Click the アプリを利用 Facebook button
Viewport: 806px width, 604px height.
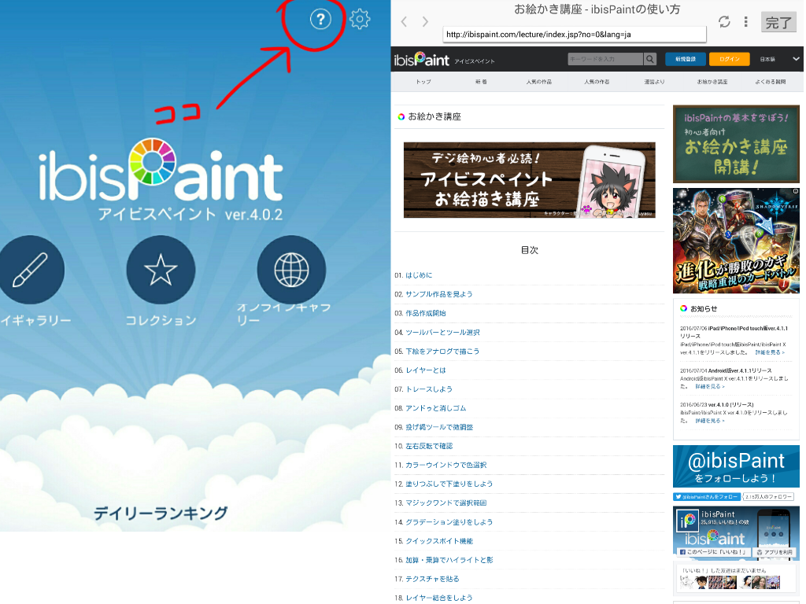(775, 552)
